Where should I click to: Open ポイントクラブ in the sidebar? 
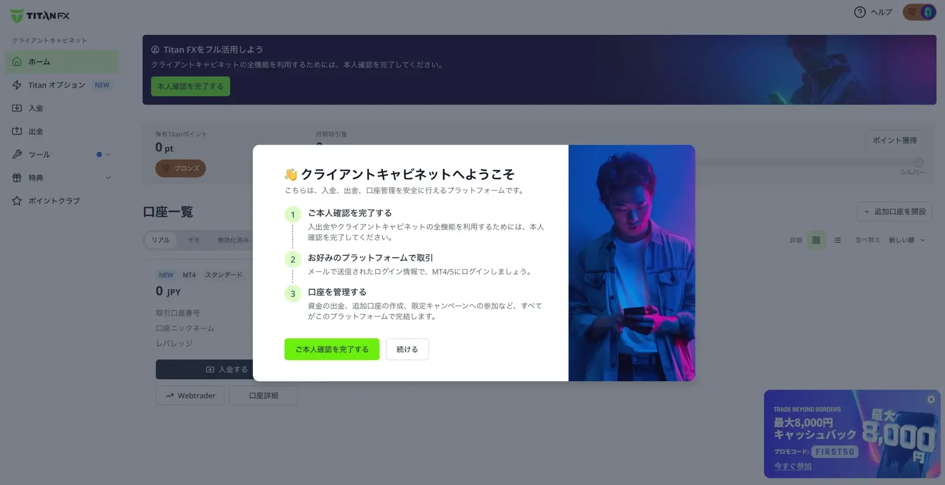pos(61,201)
